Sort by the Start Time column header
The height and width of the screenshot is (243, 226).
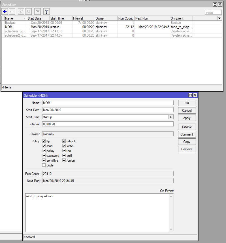click(x=61, y=18)
